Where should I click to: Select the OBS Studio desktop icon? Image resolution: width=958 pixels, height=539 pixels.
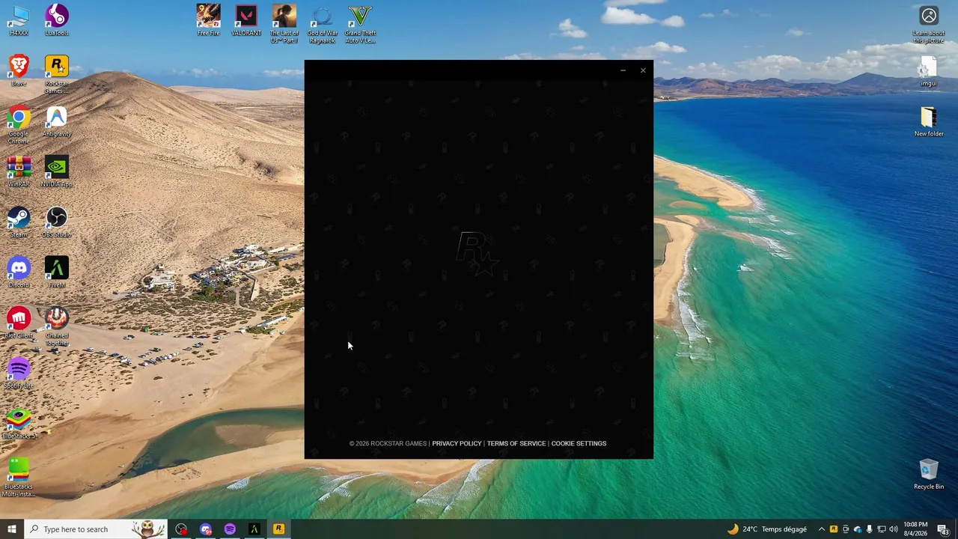coord(57,222)
